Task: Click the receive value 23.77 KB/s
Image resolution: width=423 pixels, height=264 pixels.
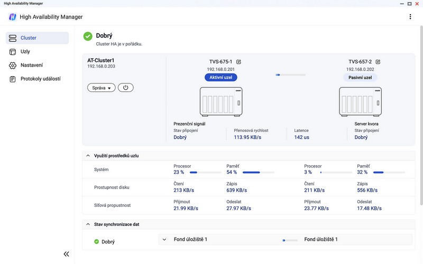Action: pyautogui.click(x=316, y=208)
